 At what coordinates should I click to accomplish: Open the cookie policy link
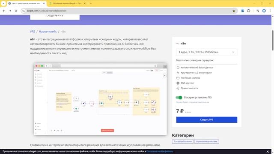click(159, 151)
